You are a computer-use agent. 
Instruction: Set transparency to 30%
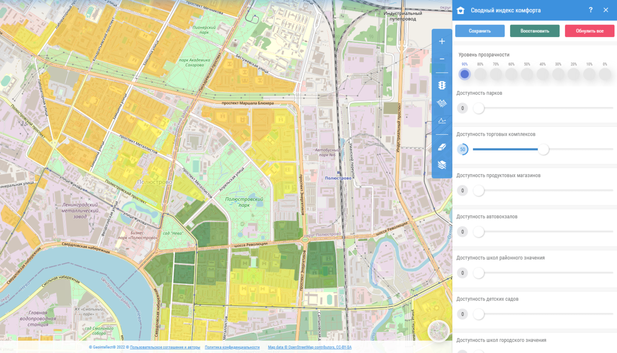coord(558,74)
